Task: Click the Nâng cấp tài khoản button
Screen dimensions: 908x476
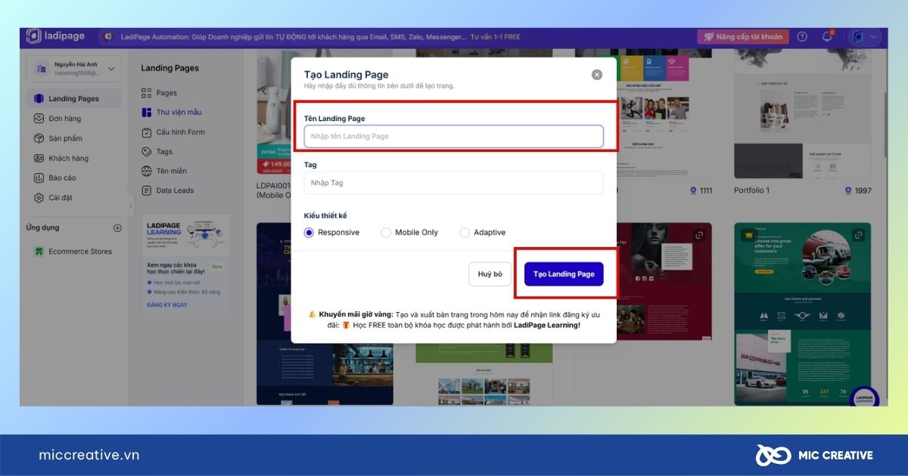Action: pyautogui.click(x=742, y=37)
